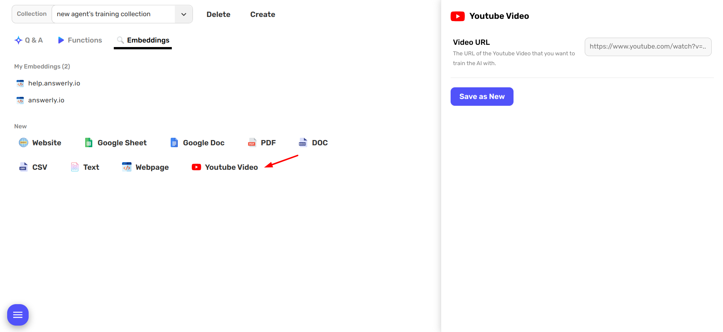
Task: Add a new Youtube Video embedding
Action: [225, 167]
